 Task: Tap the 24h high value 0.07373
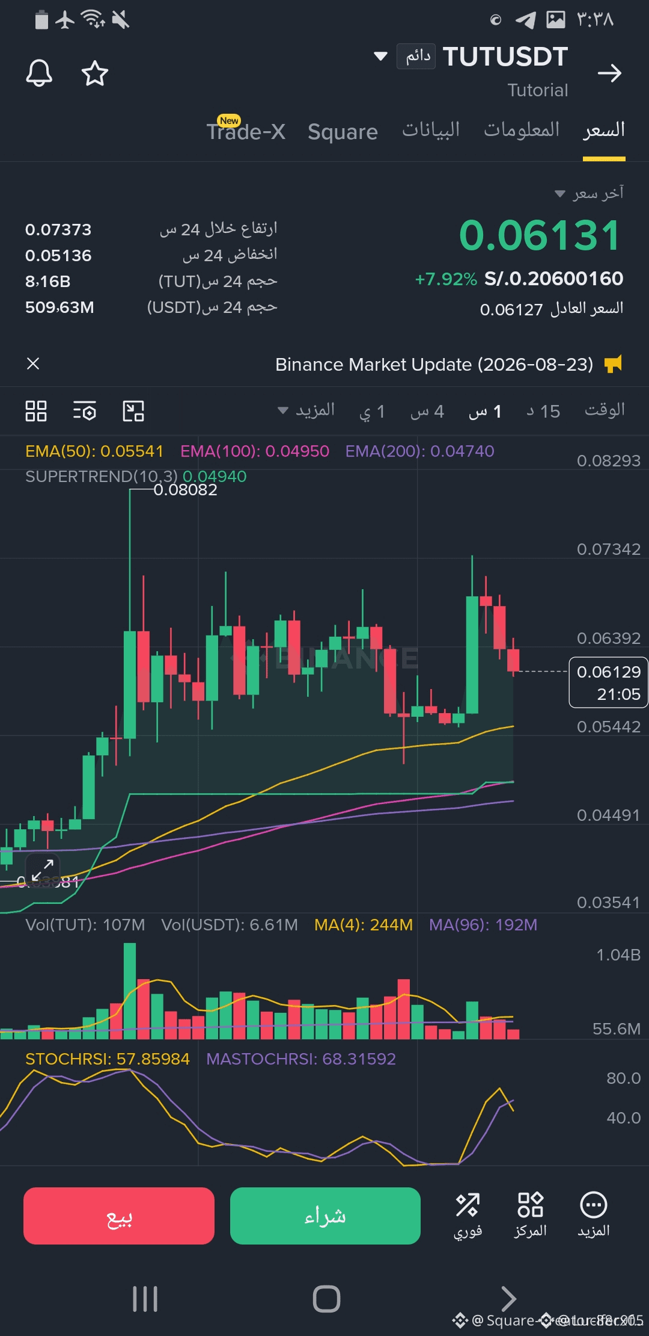[x=58, y=230]
